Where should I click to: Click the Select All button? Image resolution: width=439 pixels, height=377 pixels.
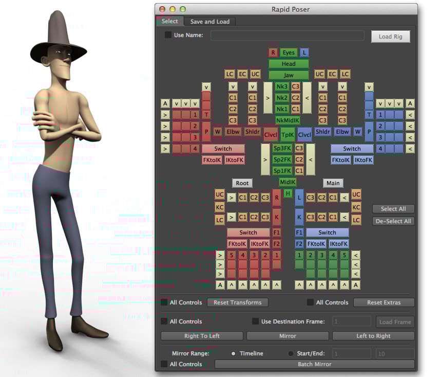click(393, 209)
